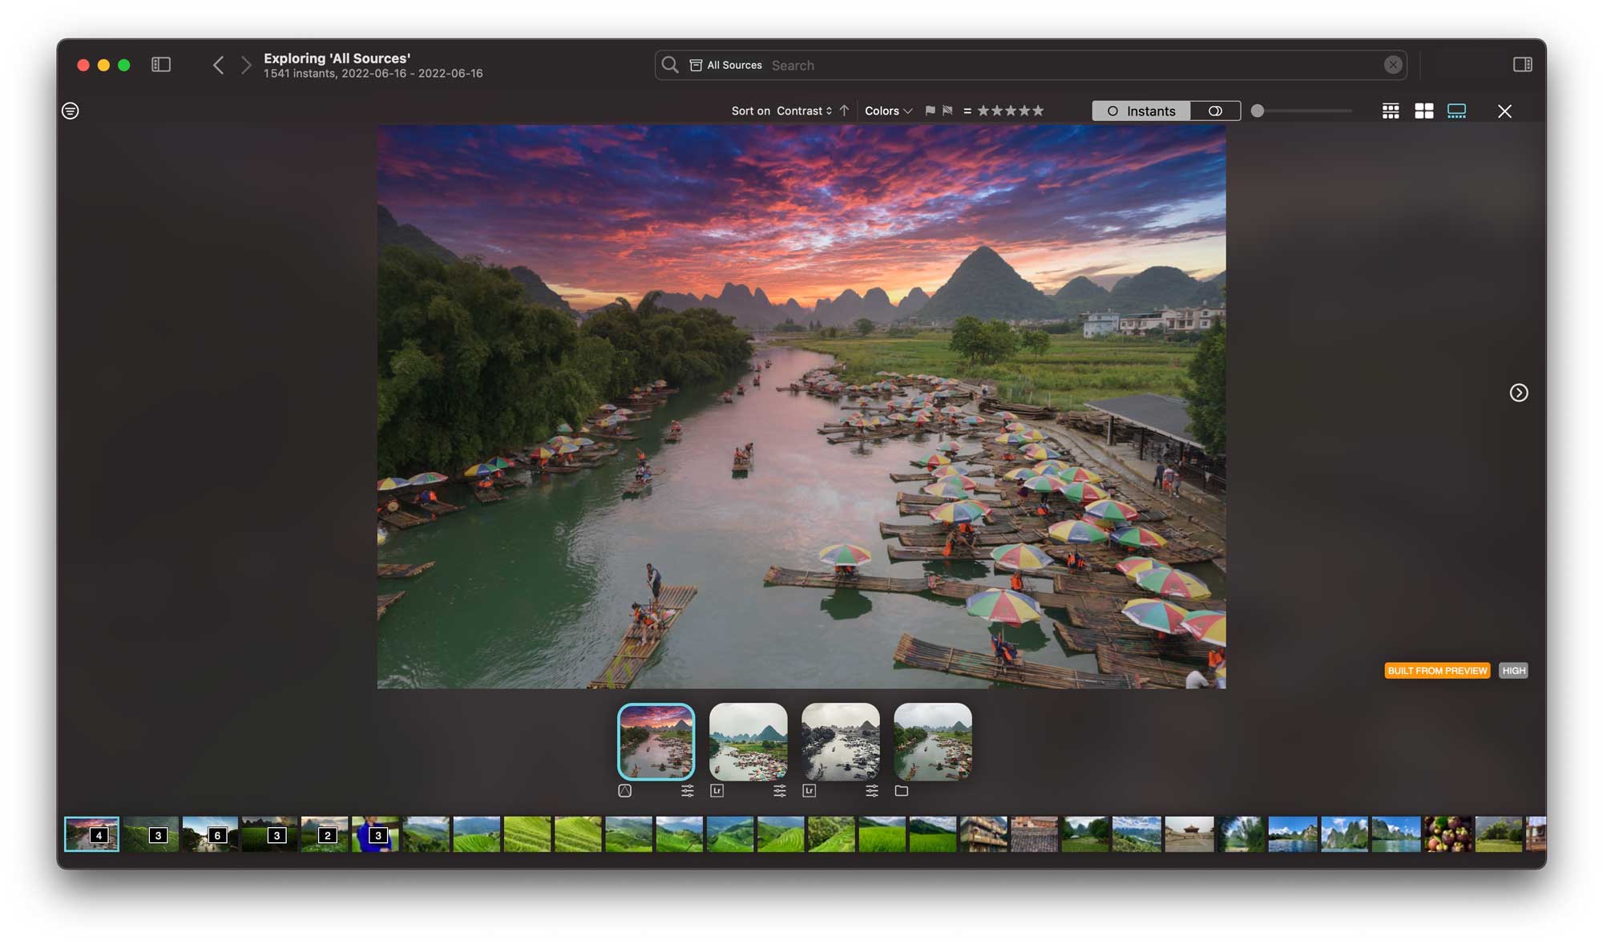This screenshot has height=944, width=1603.
Task: Toggle the right inspector panel
Action: (1523, 64)
